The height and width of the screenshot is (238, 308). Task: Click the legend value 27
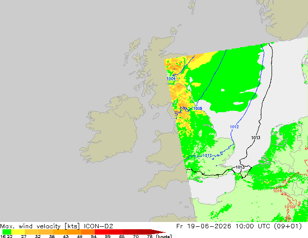pyautogui.click(x=24, y=237)
